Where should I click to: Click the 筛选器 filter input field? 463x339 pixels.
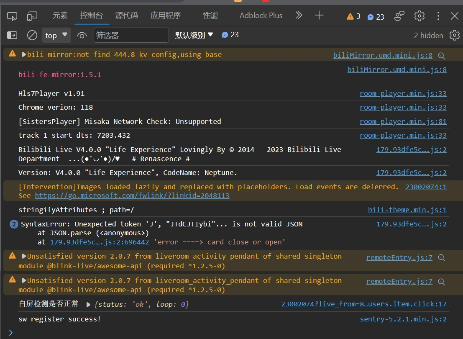click(x=131, y=35)
